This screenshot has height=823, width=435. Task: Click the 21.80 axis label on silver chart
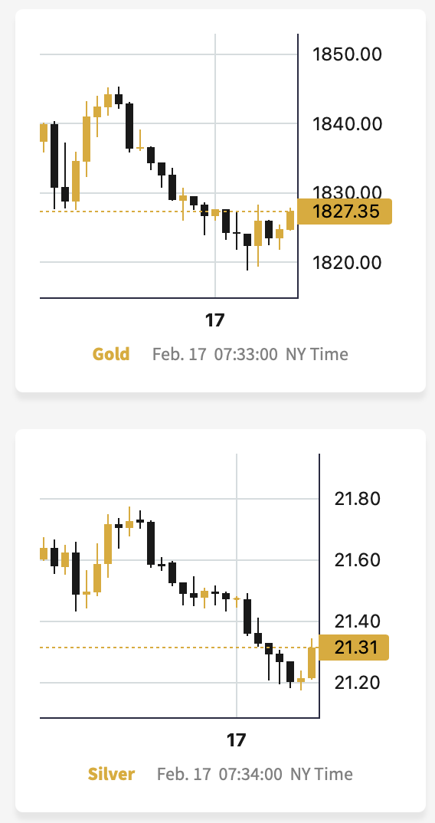pyautogui.click(x=358, y=499)
